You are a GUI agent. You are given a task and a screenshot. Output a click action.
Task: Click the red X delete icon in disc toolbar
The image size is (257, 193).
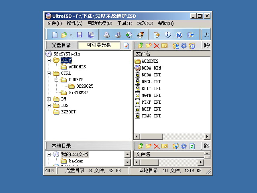157,45
